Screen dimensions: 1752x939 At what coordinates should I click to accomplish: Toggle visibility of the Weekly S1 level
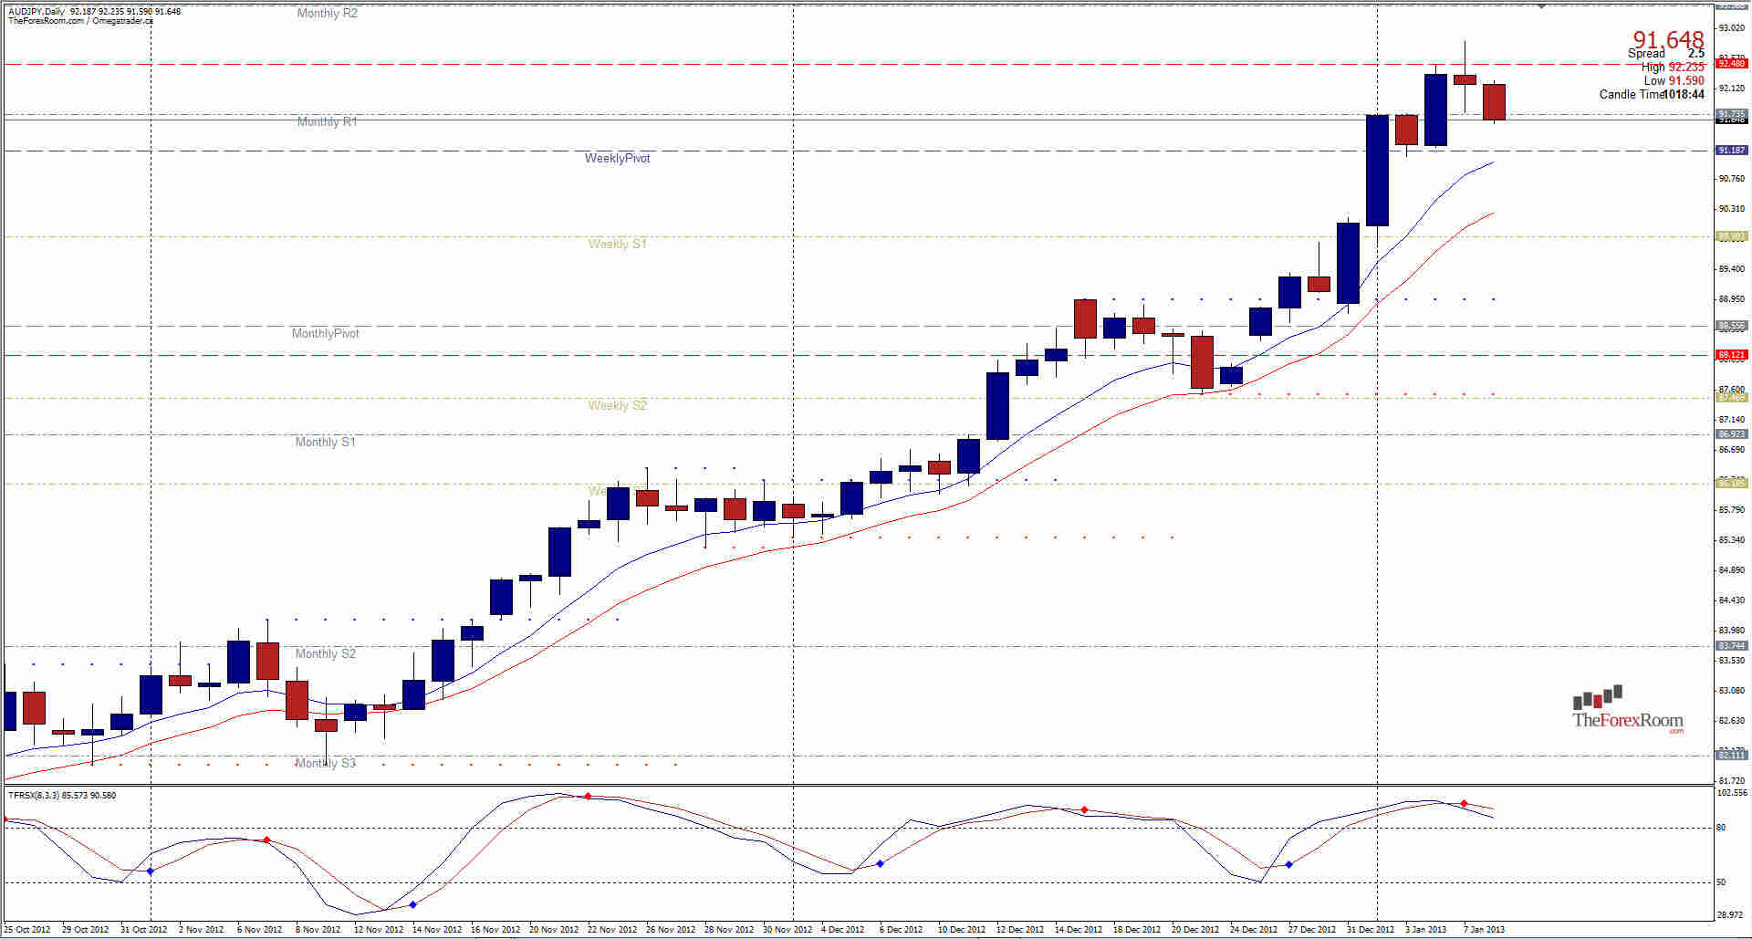point(616,244)
